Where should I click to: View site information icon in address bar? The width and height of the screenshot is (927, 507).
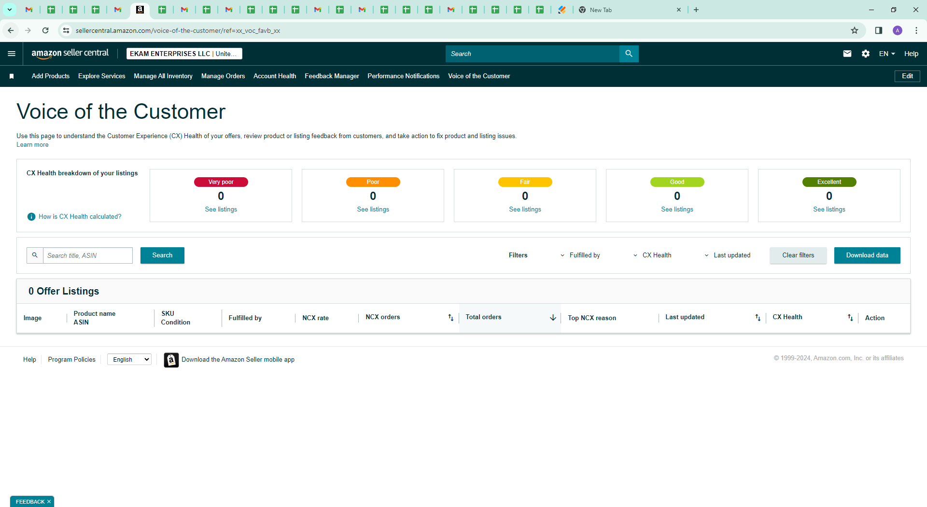tap(66, 30)
